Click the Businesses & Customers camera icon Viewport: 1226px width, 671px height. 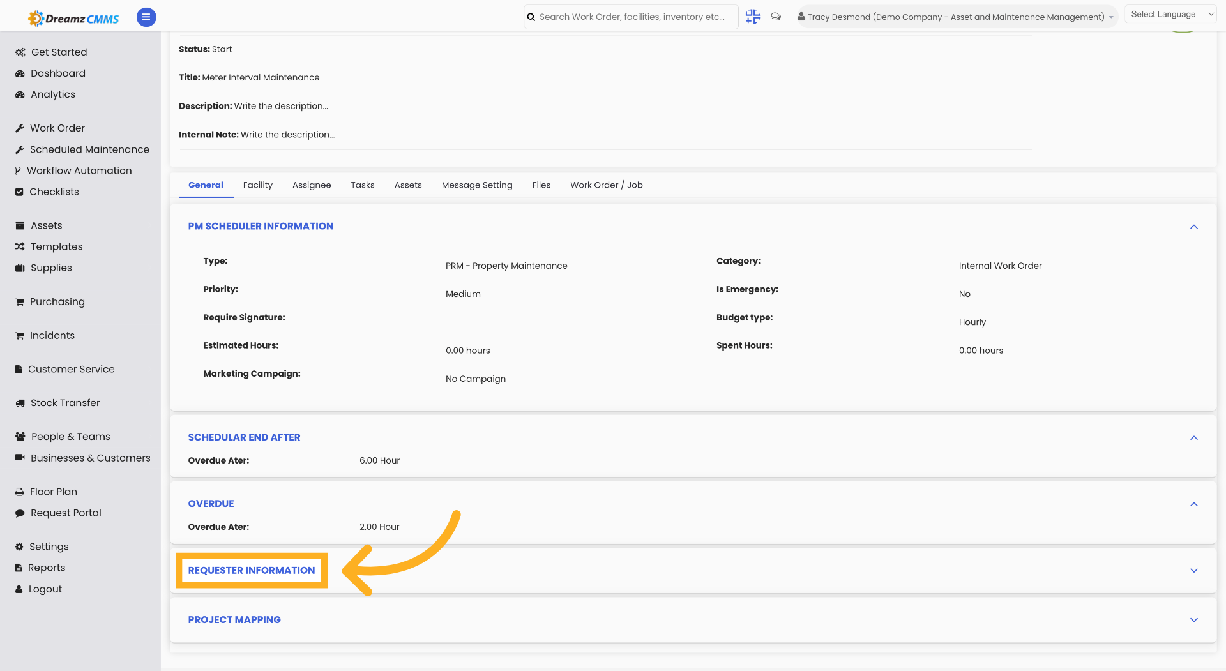(x=20, y=458)
